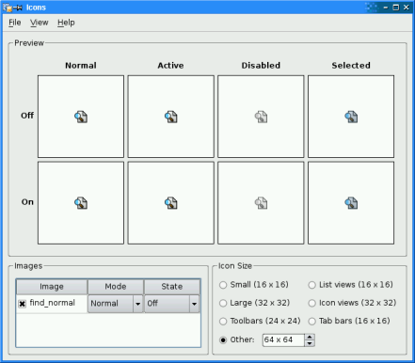Open the View menu
Viewport: 415px width, 363px height.
coord(40,23)
